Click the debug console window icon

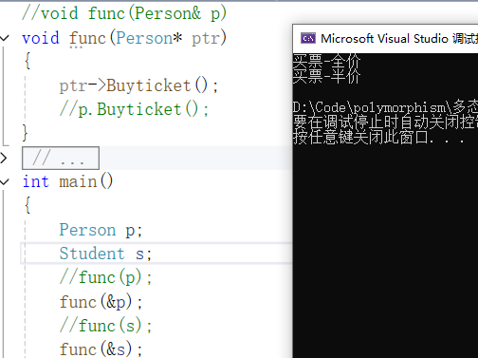pos(307,38)
